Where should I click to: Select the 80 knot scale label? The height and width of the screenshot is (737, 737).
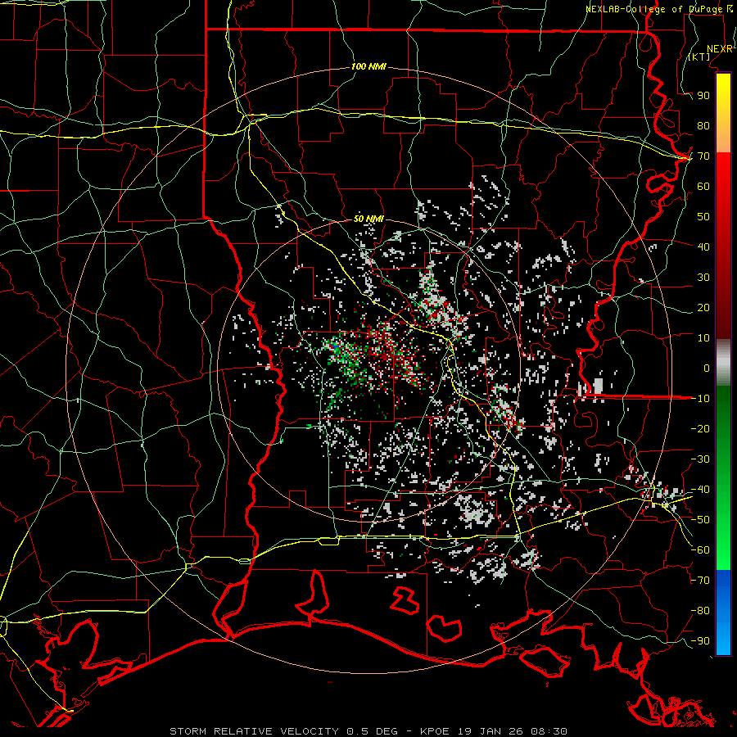703,126
